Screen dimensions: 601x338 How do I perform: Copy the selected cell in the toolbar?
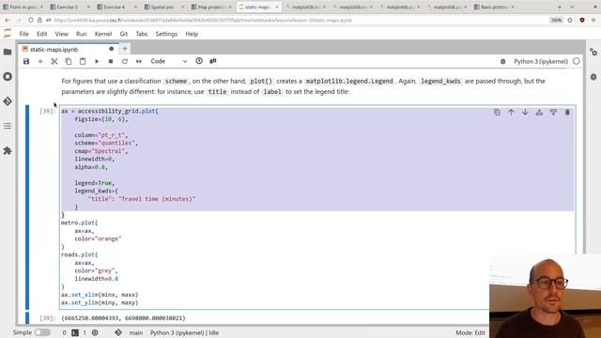[x=69, y=61]
